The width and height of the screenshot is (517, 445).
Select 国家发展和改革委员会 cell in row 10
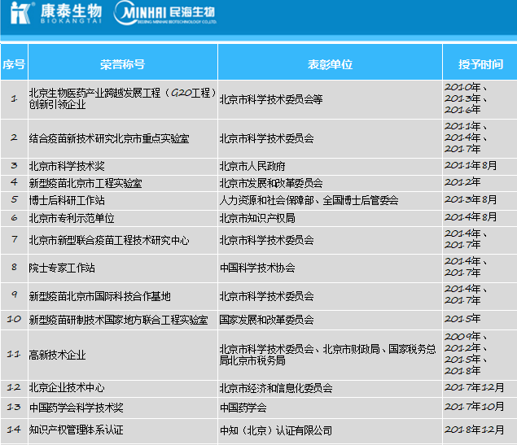(x=266, y=320)
